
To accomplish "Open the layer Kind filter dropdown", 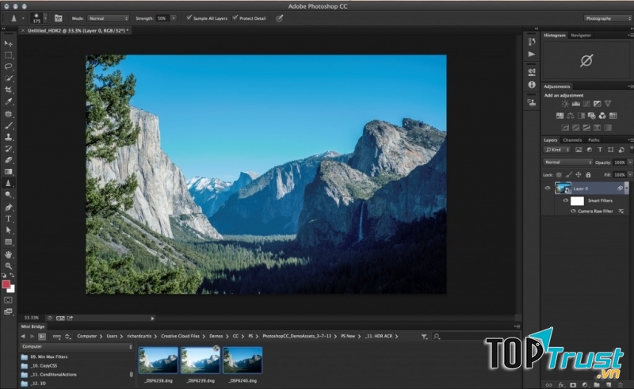I will (557, 150).
